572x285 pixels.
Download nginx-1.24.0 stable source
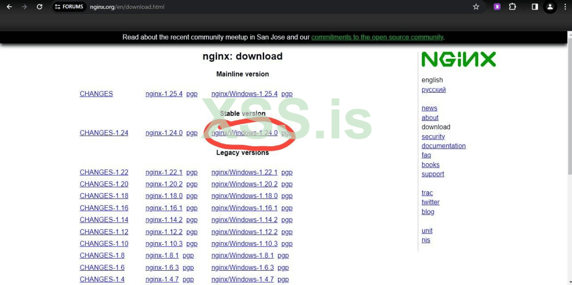164,133
